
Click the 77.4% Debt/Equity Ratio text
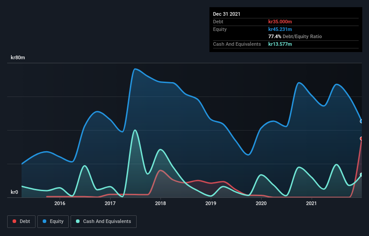(x=295, y=36)
